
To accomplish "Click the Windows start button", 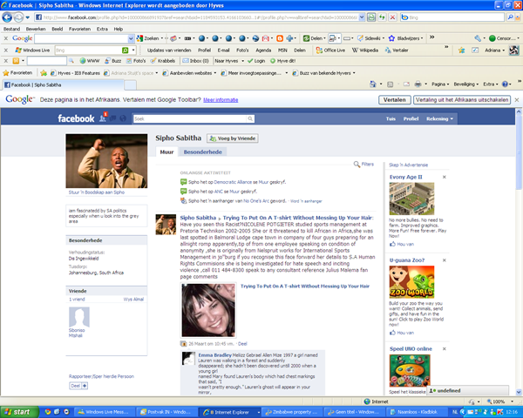I will 19,412.
